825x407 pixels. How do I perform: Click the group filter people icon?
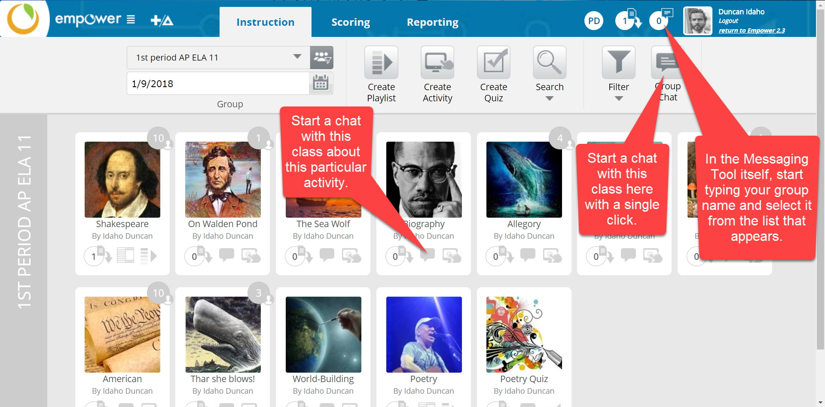click(322, 58)
